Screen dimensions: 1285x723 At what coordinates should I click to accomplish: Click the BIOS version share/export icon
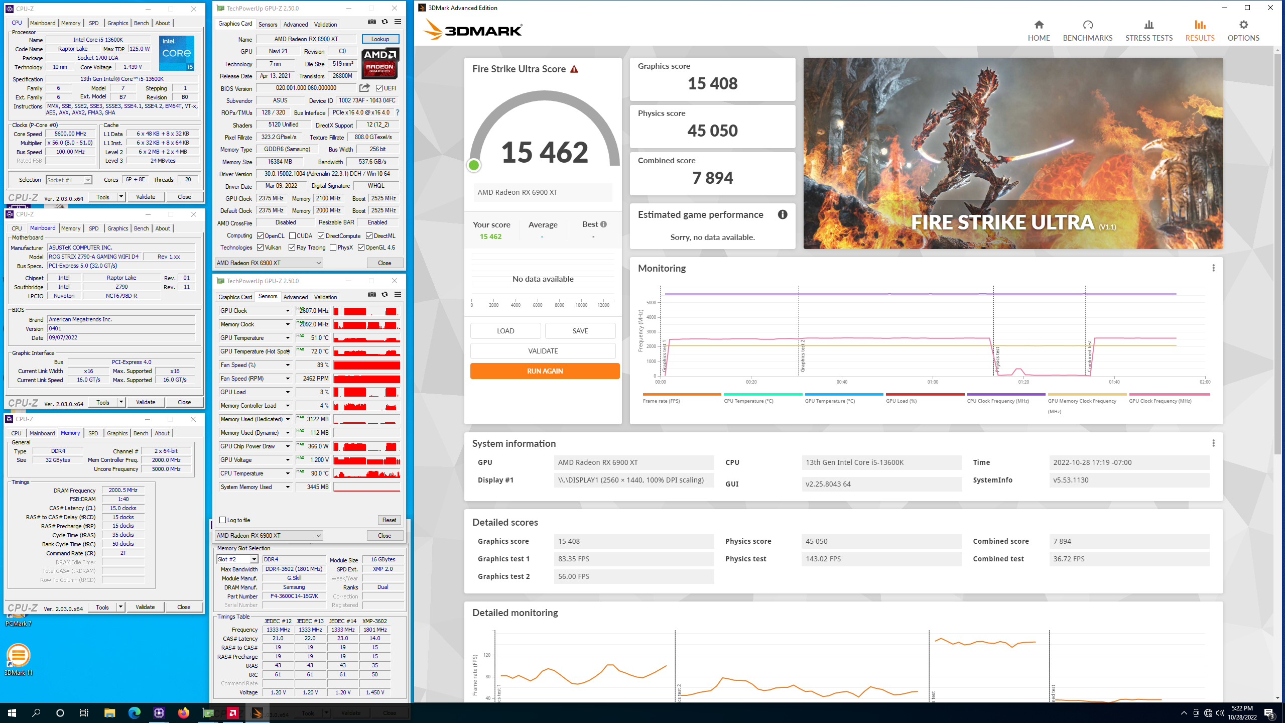coord(364,88)
